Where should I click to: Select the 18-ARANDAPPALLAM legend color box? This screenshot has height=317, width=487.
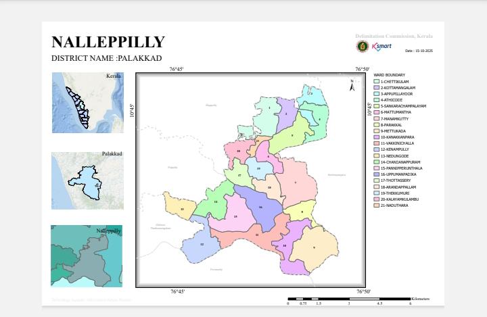(x=377, y=187)
